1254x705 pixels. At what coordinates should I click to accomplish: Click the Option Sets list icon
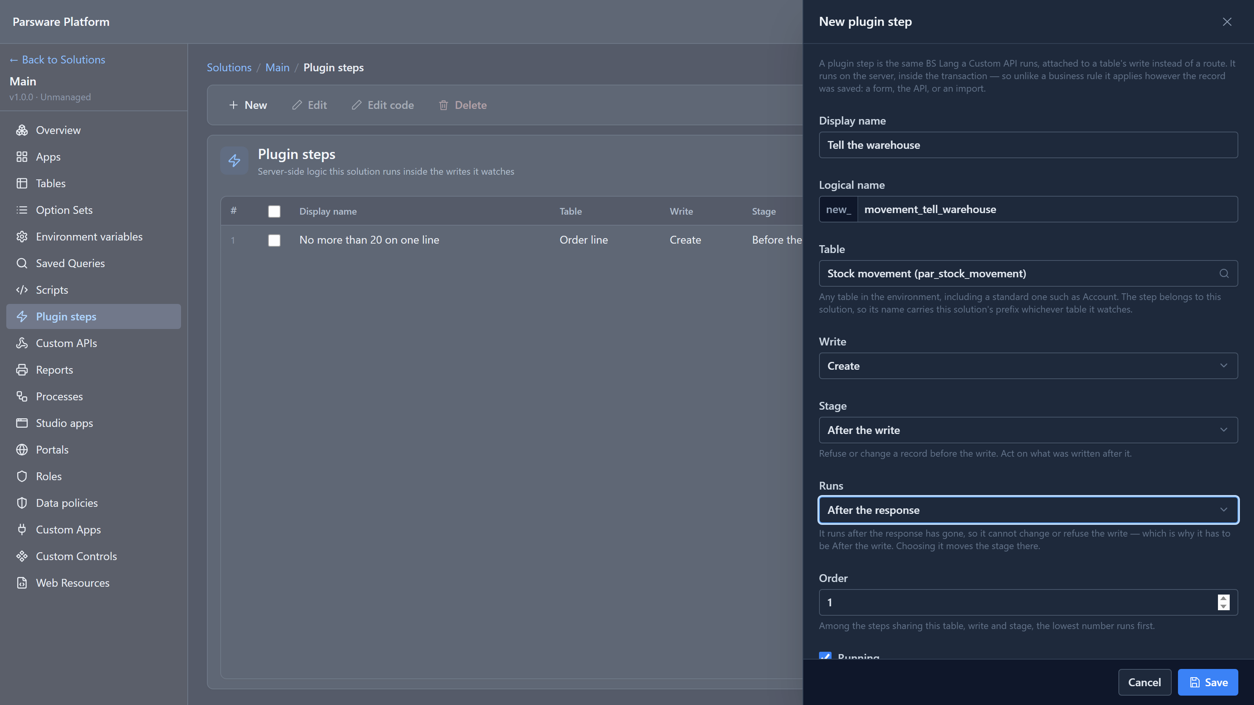22,210
